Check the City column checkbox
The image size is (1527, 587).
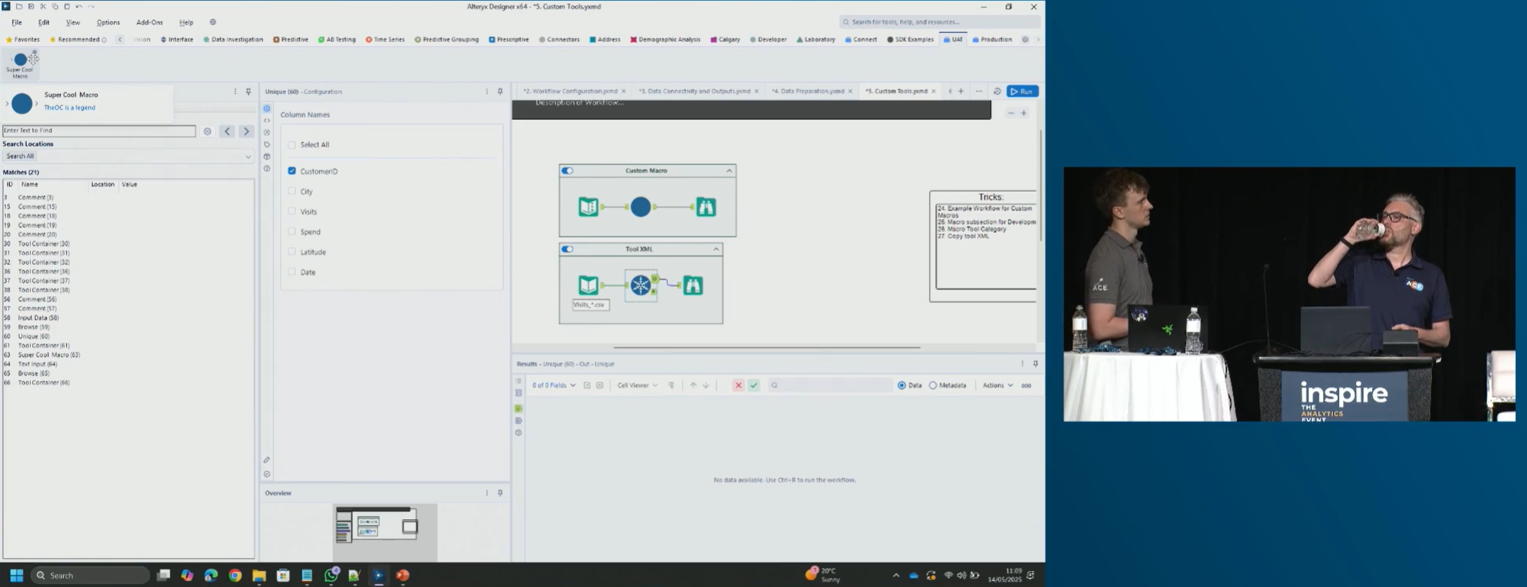(x=292, y=191)
